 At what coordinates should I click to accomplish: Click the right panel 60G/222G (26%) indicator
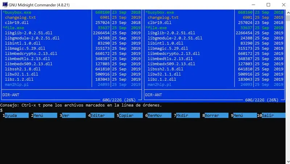pyautogui.click(x=262, y=100)
